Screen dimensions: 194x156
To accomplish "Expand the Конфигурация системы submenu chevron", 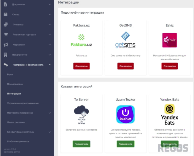I will (x=50, y=132).
